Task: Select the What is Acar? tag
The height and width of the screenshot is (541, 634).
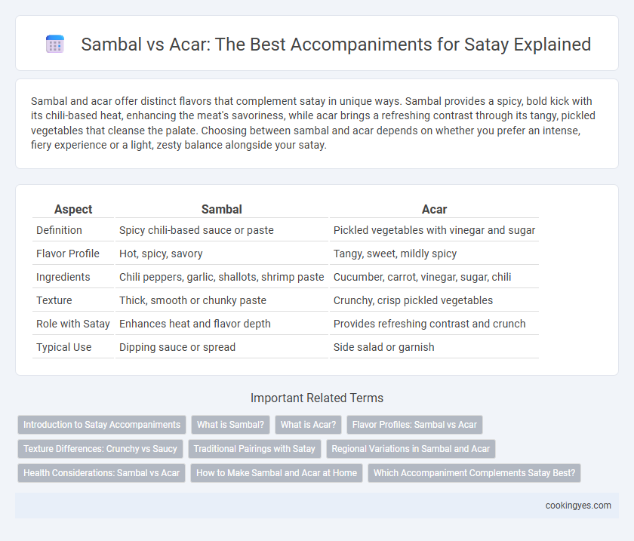Action: click(x=308, y=425)
